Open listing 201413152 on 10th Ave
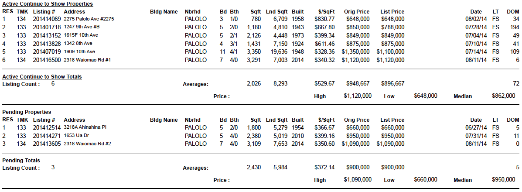The width and height of the screenshot is (522, 192). [x=47, y=35]
